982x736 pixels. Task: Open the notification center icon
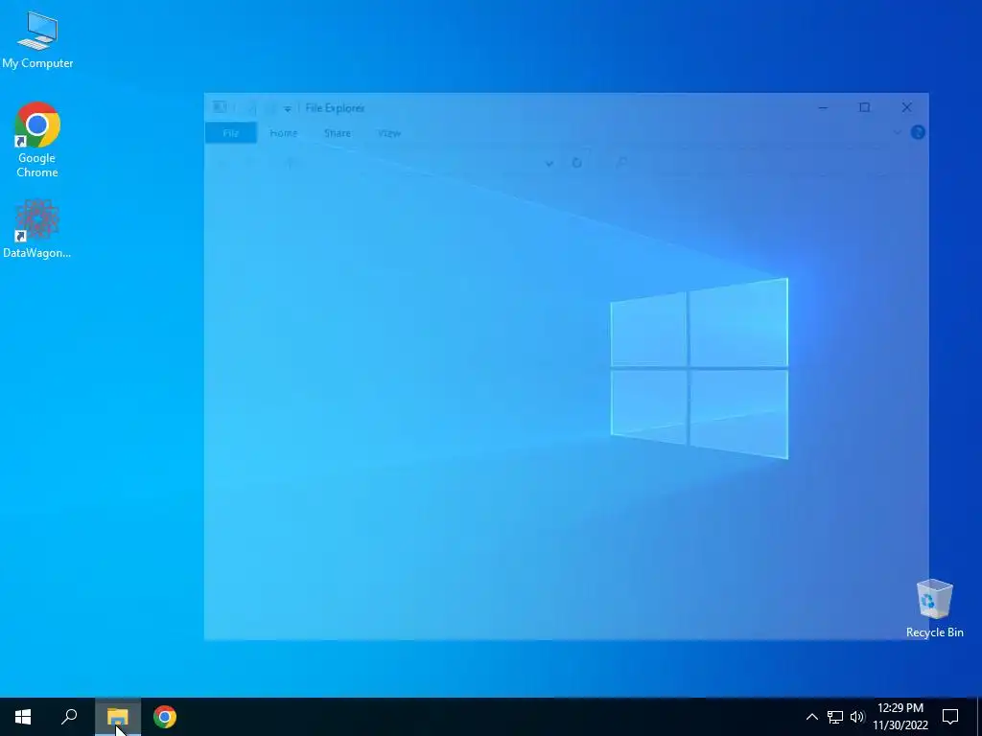click(x=950, y=717)
